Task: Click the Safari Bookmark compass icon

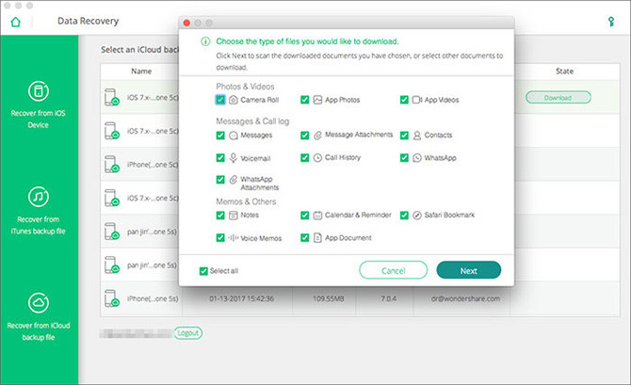Action: (417, 216)
